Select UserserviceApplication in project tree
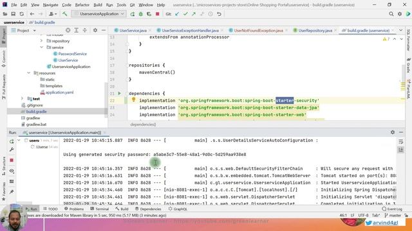 coord(71,67)
